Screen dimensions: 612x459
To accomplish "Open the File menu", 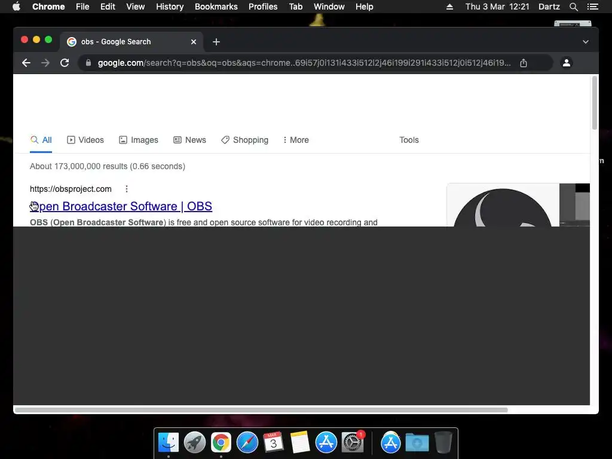I will [82, 7].
